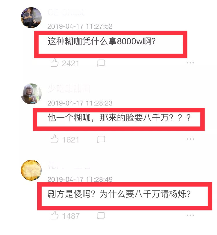Click the like count 1487

[x=71, y=216]
